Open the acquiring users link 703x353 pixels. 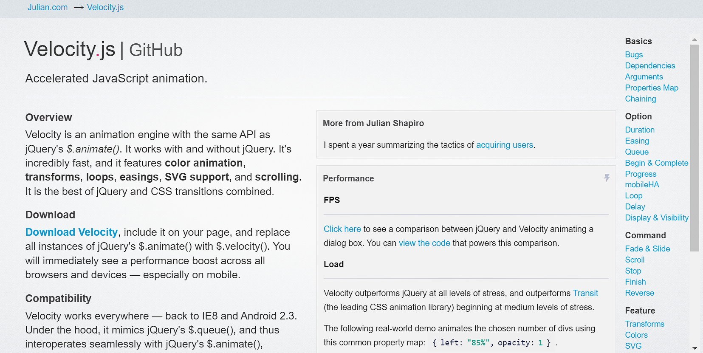505,145
